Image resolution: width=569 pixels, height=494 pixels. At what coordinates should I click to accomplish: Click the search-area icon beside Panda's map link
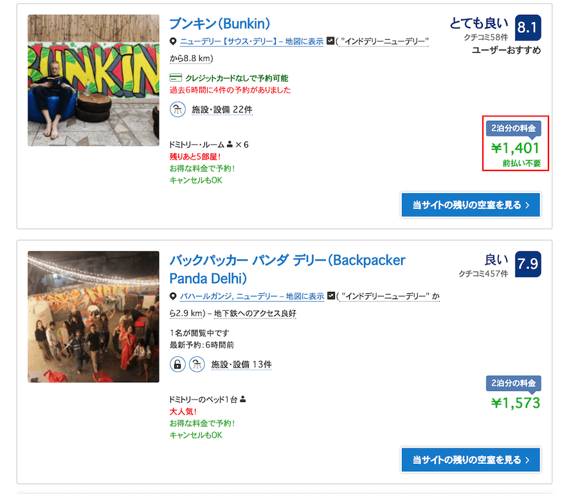pyautogui.click(x=331, y=295)
